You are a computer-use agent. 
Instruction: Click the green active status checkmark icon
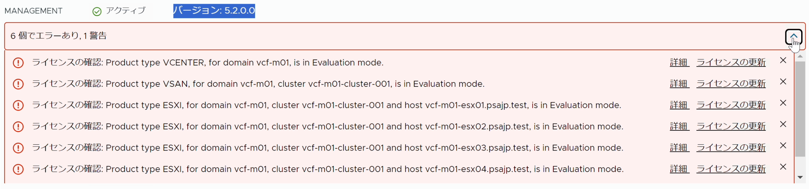(x=97, y=11)
